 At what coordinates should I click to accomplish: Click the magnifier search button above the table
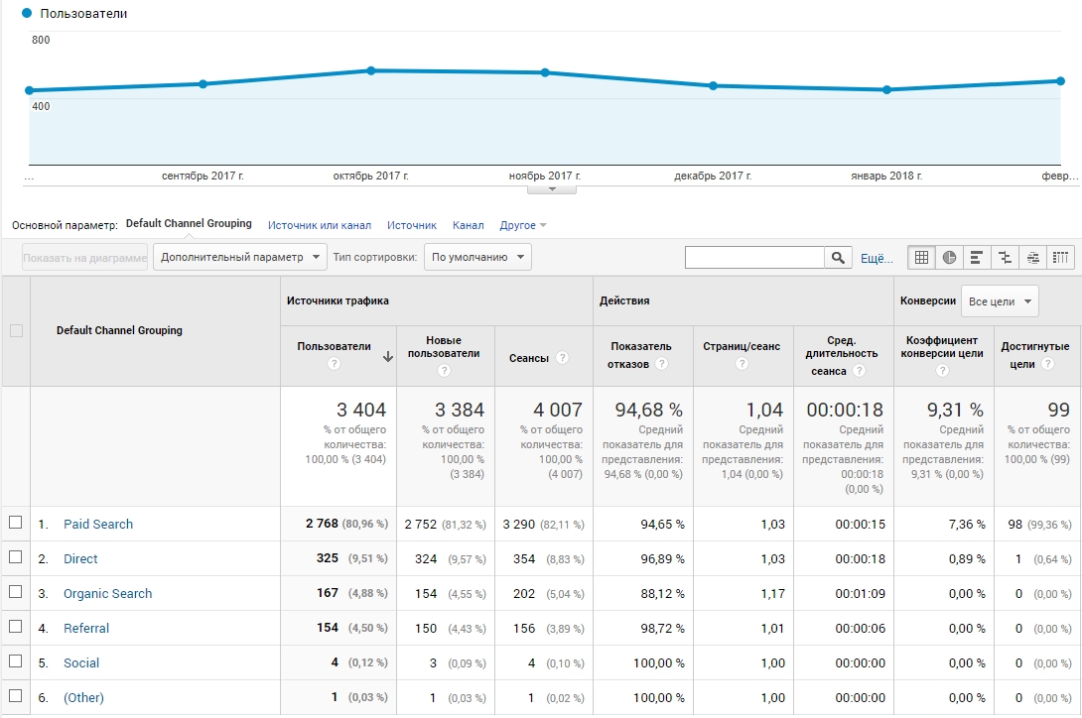click(x=839, y=257)
